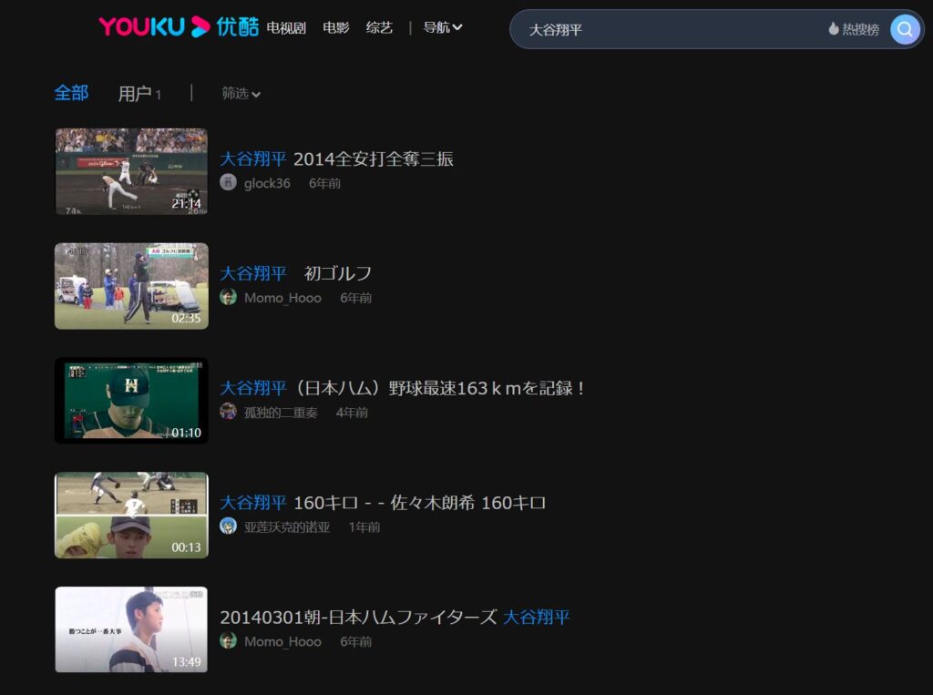This screenshot has width=933, height=695.
Task: Click glock36 user avatar
Action: 228,182
